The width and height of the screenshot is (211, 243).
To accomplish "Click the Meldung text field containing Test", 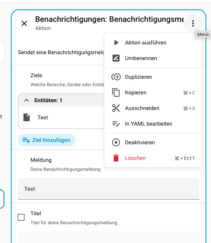I will click(109, 189).
